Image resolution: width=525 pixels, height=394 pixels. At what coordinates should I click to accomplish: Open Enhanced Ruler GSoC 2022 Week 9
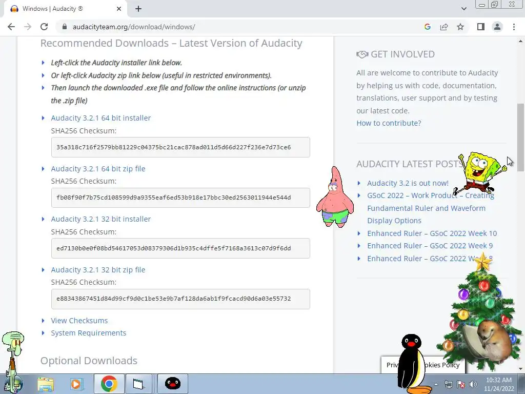pos(430,246)
